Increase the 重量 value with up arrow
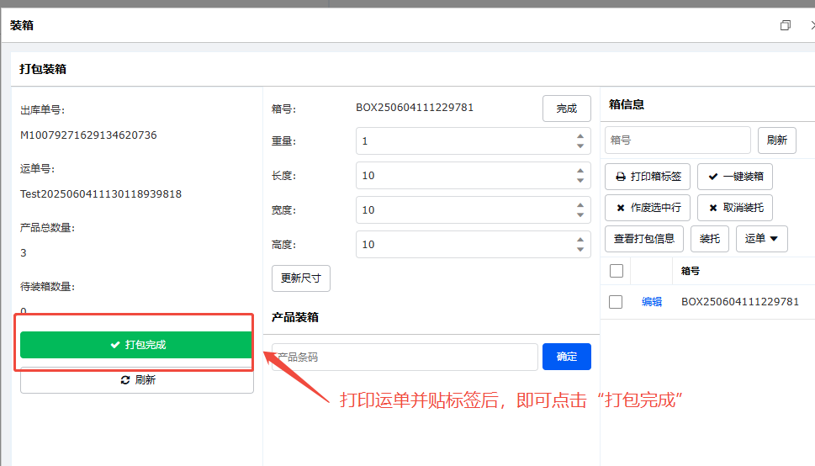This screenshot has width=815, height=466. click(x=580, y=136)
